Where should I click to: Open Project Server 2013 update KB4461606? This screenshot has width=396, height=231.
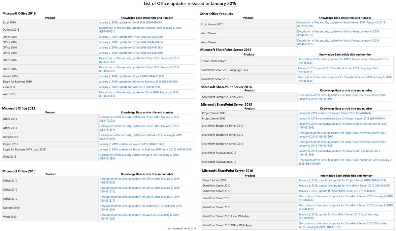335,113
